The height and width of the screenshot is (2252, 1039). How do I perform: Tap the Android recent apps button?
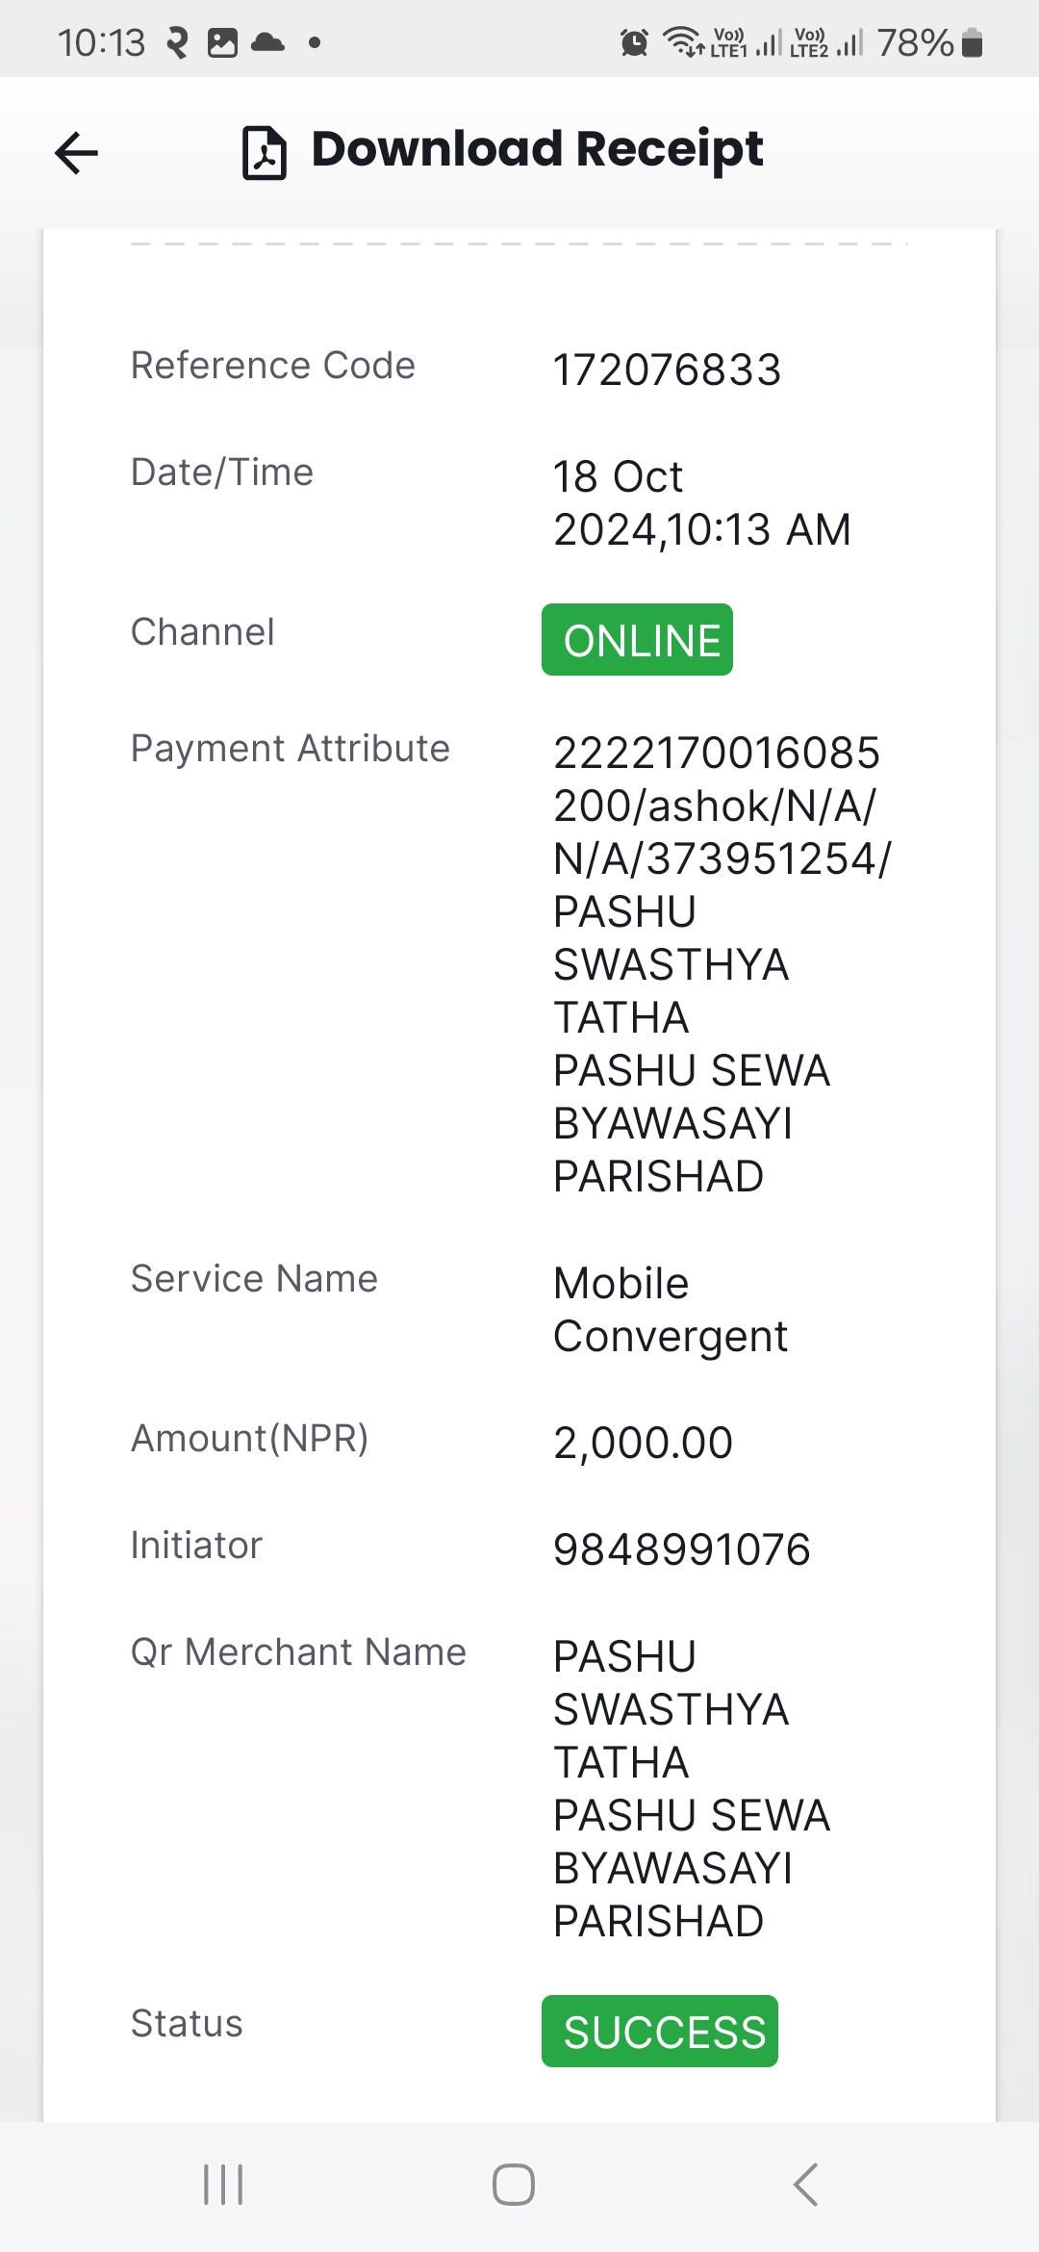[x=223, y=2185]
